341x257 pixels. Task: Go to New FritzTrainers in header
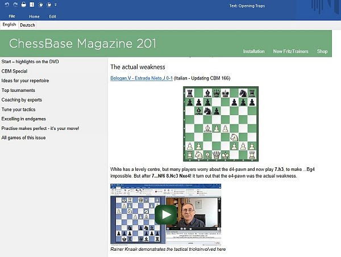[x=290, y=52]
